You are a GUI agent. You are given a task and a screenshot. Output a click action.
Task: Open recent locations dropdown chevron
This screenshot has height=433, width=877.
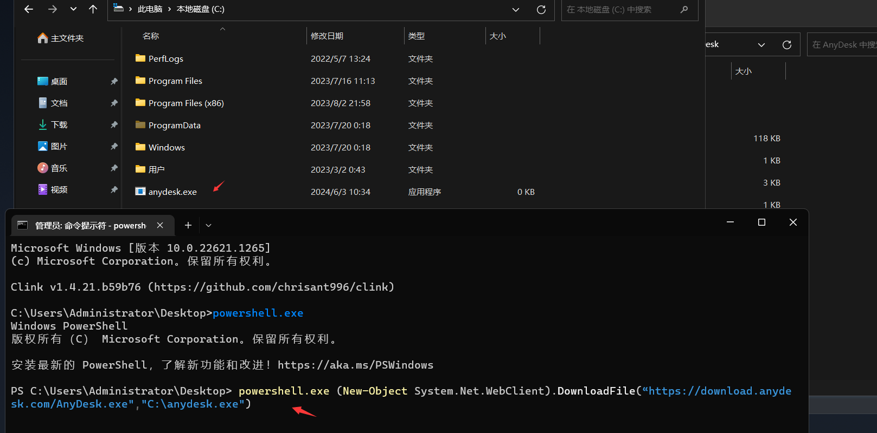(x=73, y=9)
